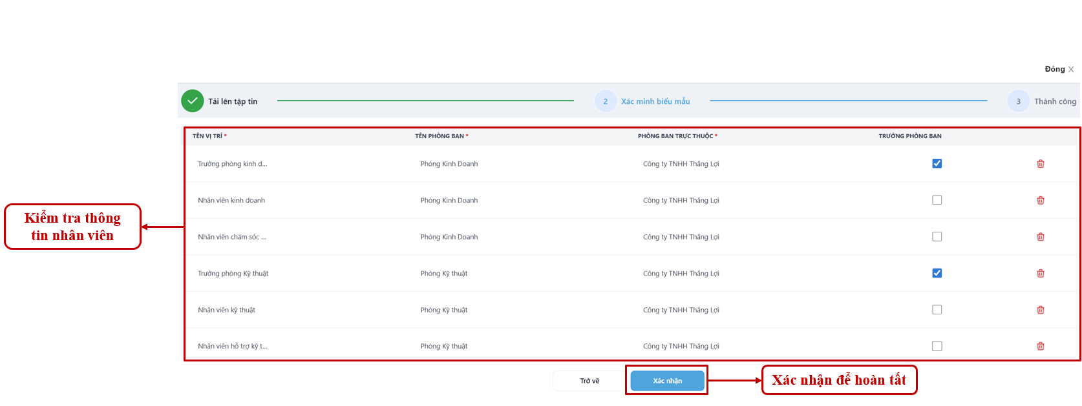Check department head for Nhân viên hỗ trợ kỹ thuật
The image size is (1082, 406).
click(x=937, y=347)
